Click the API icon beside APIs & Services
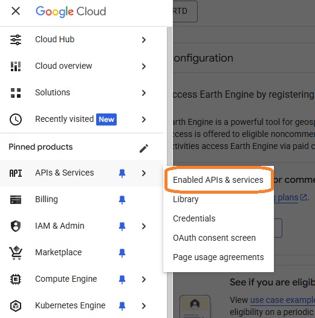This screenshot has width=315, height=318. click(x=16, y=173)
